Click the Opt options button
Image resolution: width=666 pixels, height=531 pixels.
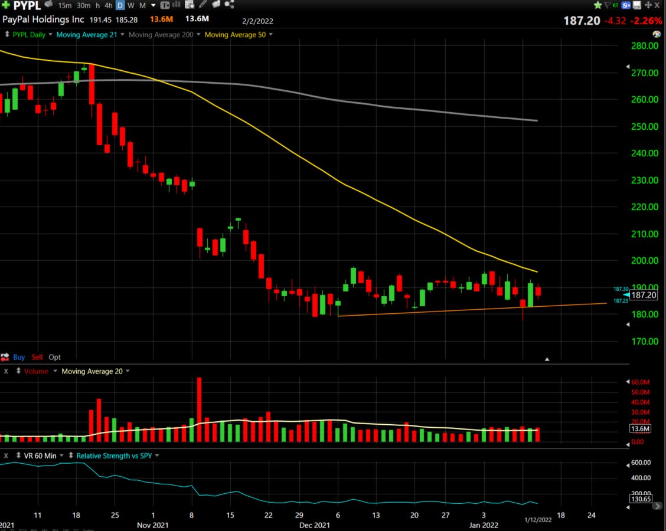(x=54, y=357)
